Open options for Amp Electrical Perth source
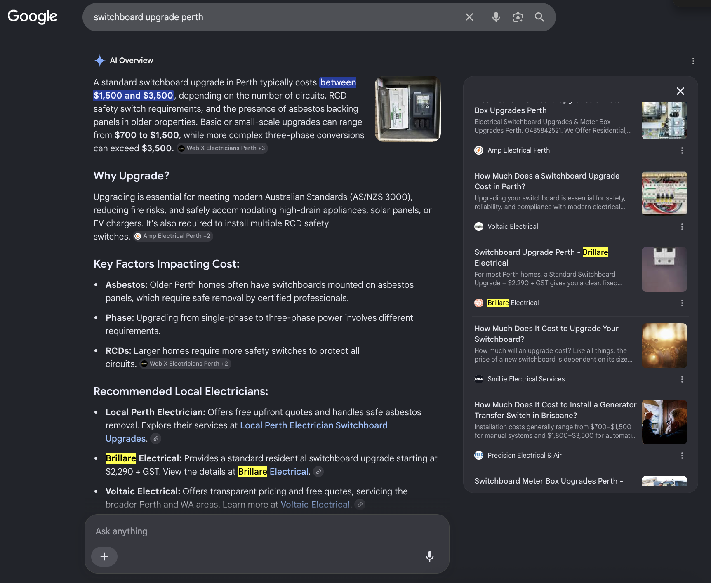This screenshot has height=583, width=711. click(x=682, y=150)
